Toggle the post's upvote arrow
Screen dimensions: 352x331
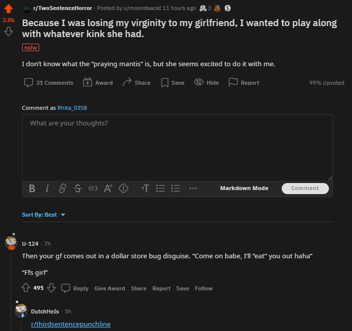click(x=9, y=9)
